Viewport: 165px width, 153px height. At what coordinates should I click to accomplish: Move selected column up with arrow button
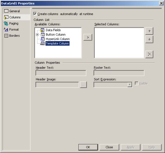pos(149,31)
